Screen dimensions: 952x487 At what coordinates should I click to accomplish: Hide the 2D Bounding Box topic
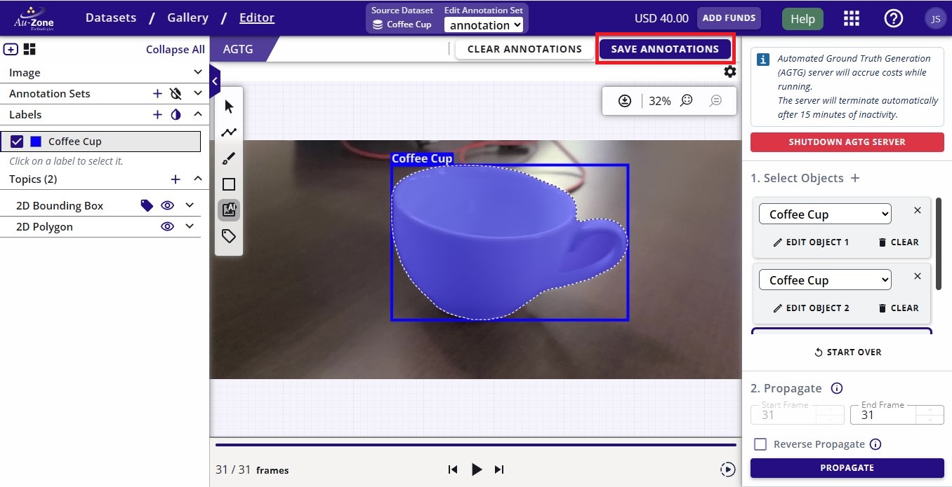pos(167,205)
